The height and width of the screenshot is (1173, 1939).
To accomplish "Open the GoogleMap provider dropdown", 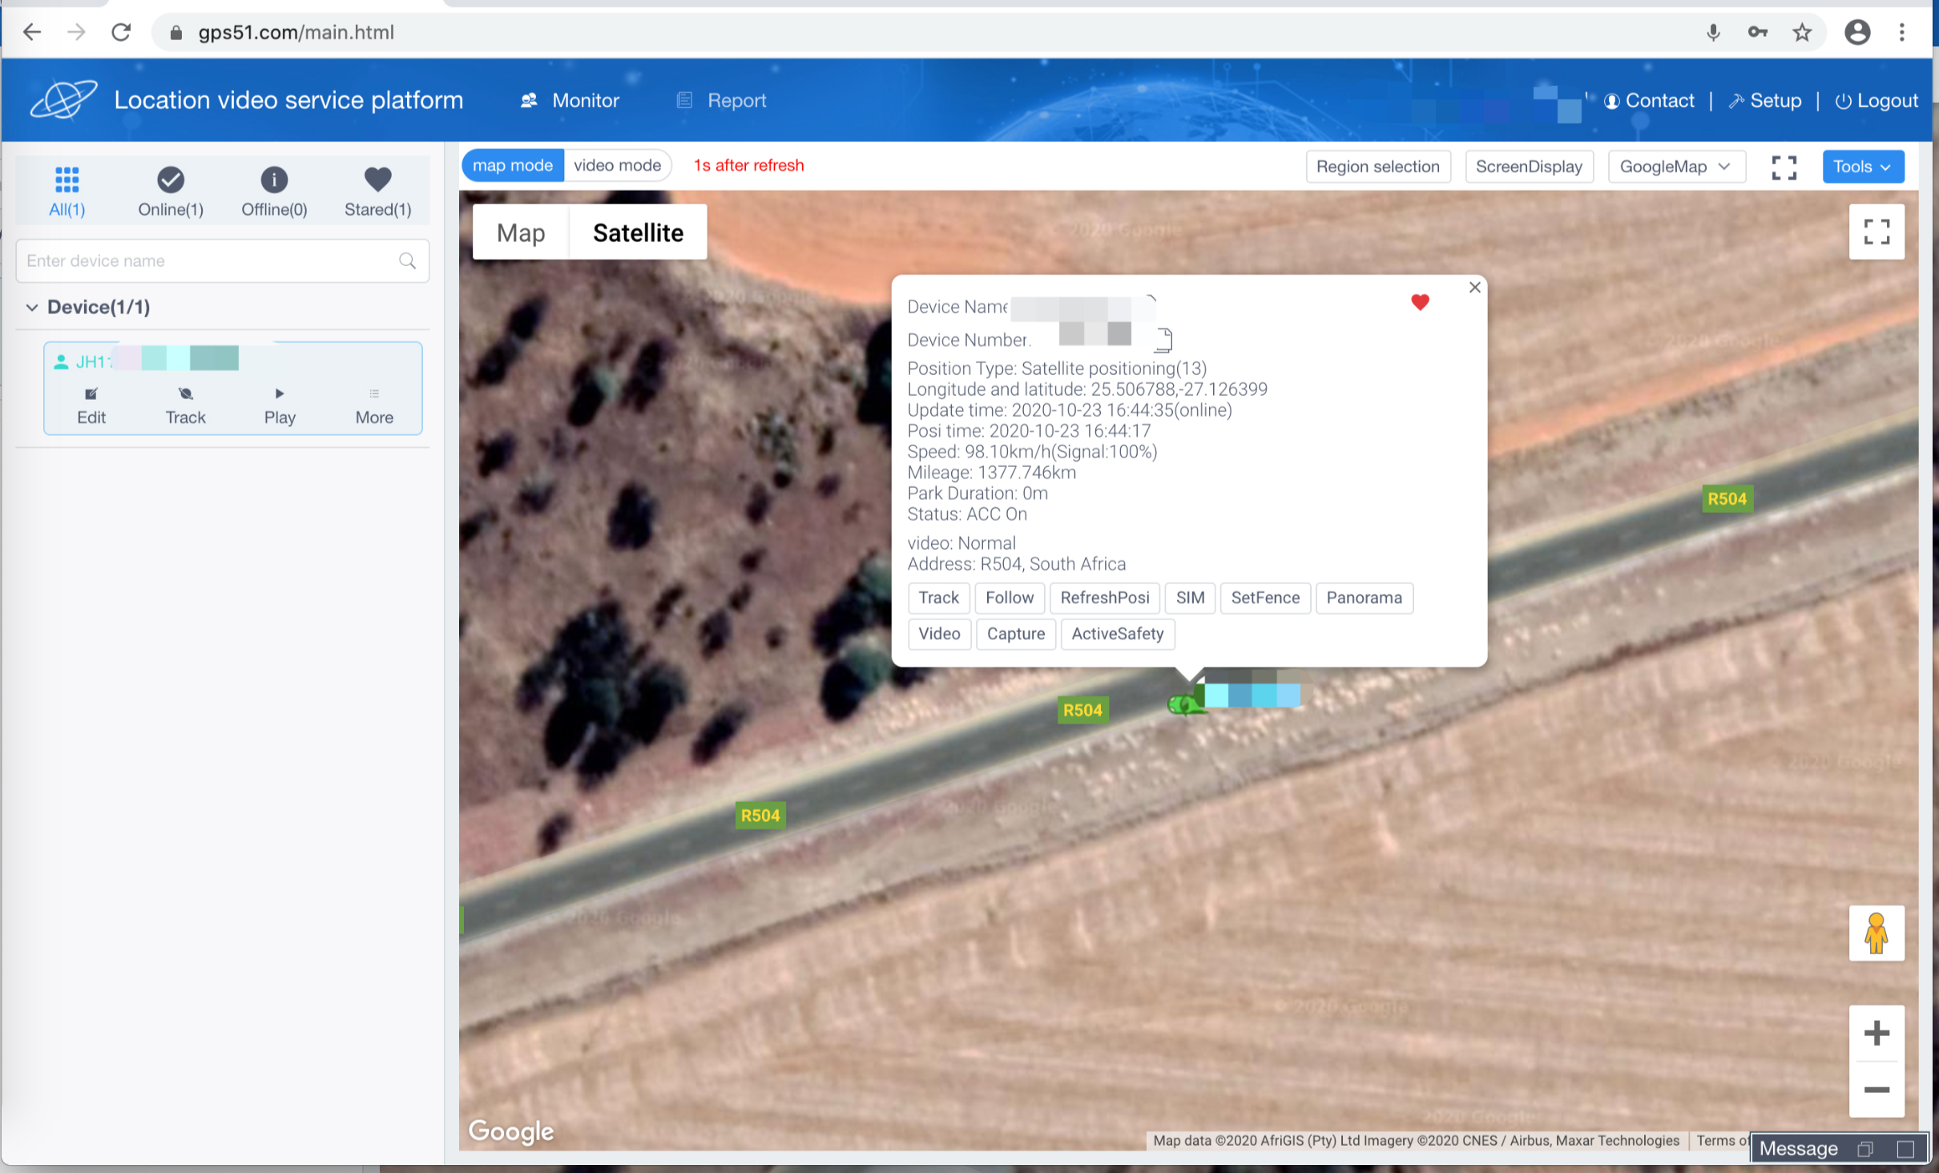I will coord(1675,167).
